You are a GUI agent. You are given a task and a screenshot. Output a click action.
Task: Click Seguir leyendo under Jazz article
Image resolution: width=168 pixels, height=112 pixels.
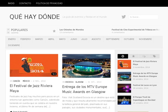pyautogui.click(x=20, y=111)
